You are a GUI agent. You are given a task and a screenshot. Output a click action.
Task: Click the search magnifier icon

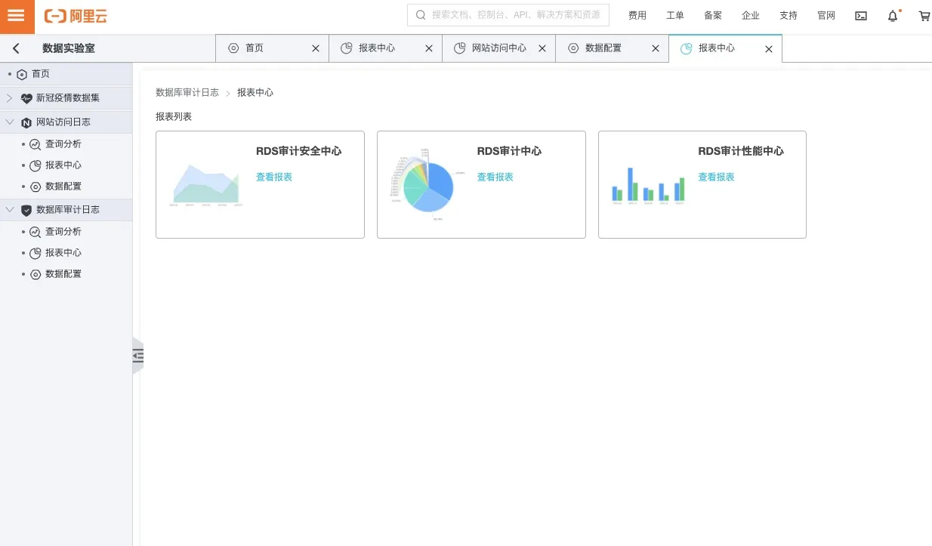click(x=421, y=15)
